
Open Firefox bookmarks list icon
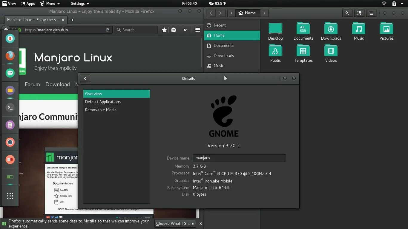coord(174,30)
